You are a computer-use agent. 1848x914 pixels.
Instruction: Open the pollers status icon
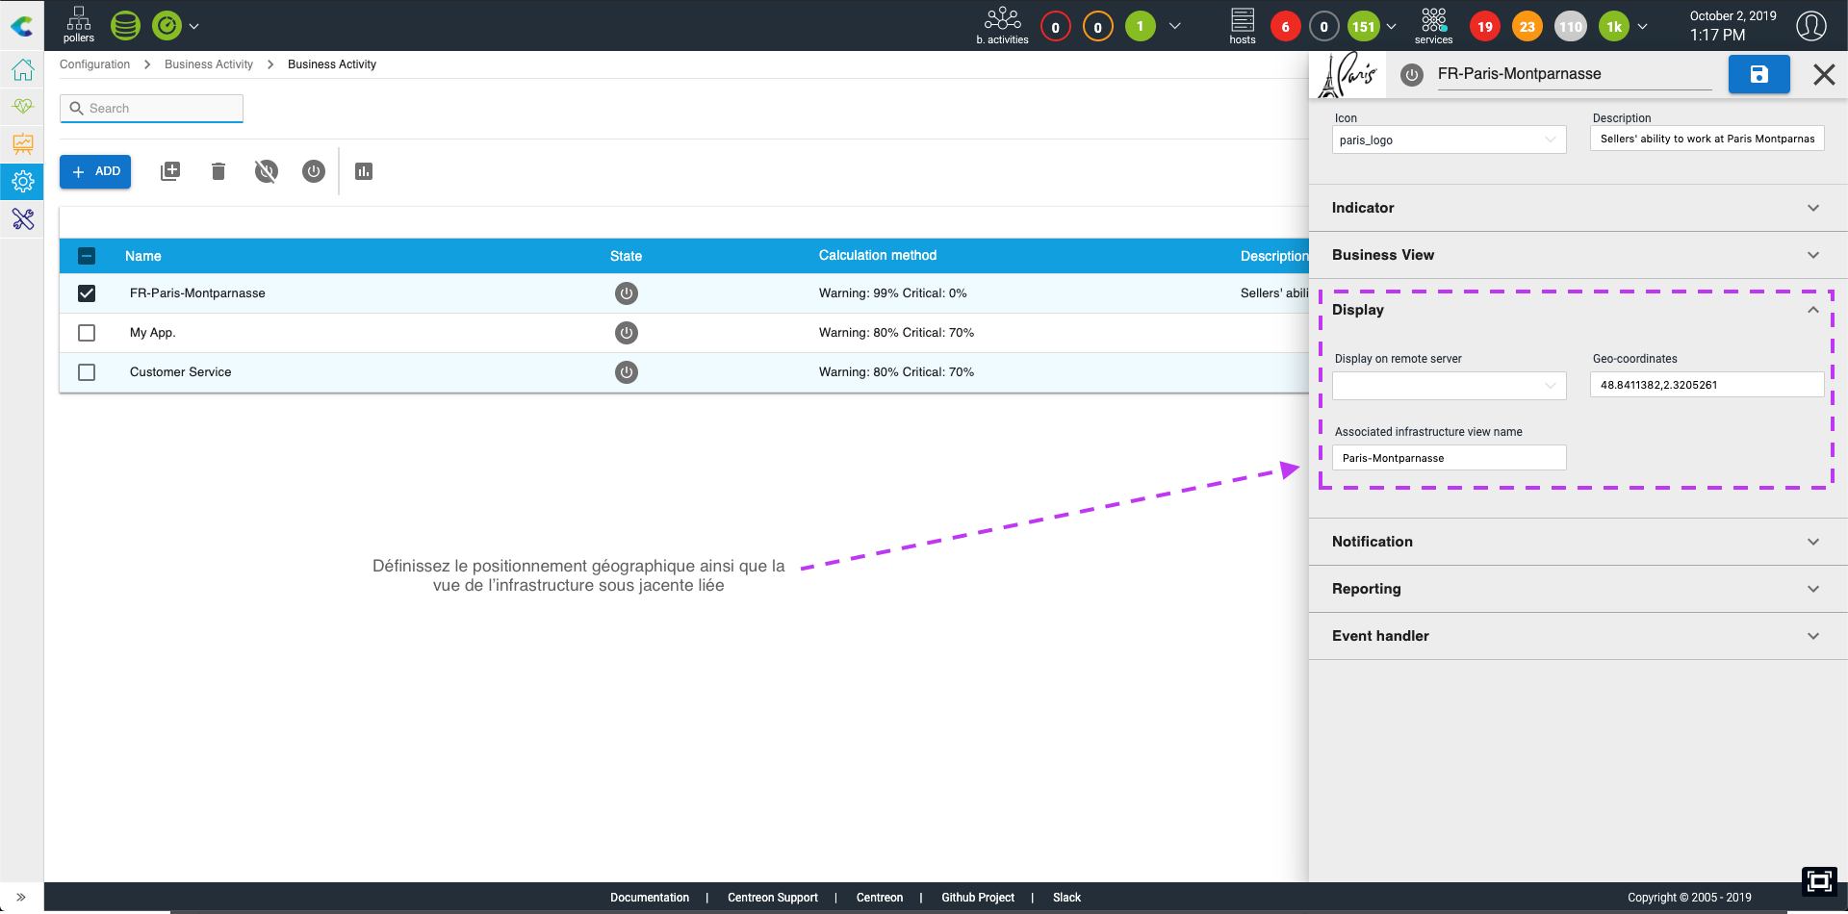[79, 25]
